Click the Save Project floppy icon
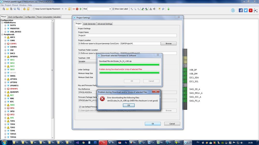 click(15, 9)
